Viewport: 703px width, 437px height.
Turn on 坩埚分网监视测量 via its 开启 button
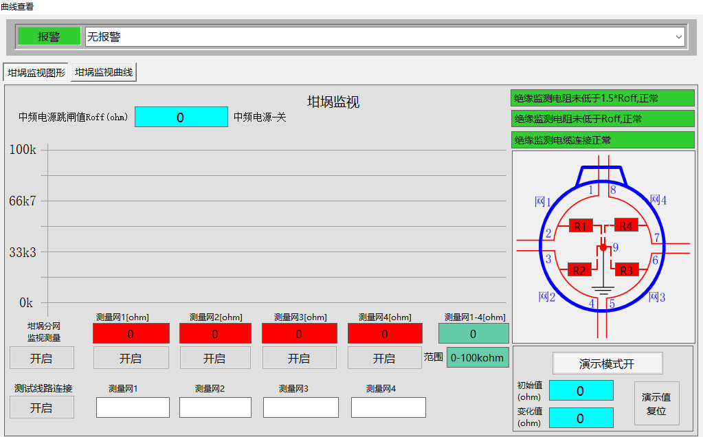pyautogui.click(x=41, y=358)
